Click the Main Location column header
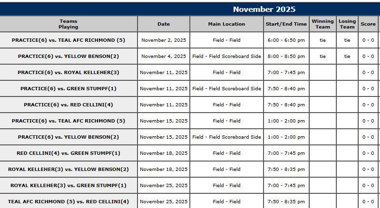380x208 pixels. pos(227,24)
